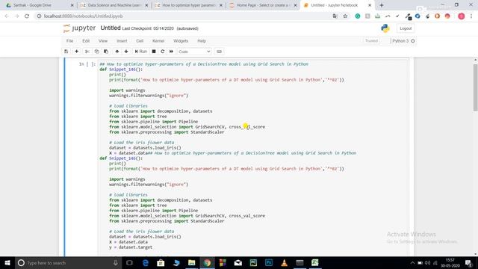
Task: Switch to the Google Drive tab
Action: coord(40,5)
